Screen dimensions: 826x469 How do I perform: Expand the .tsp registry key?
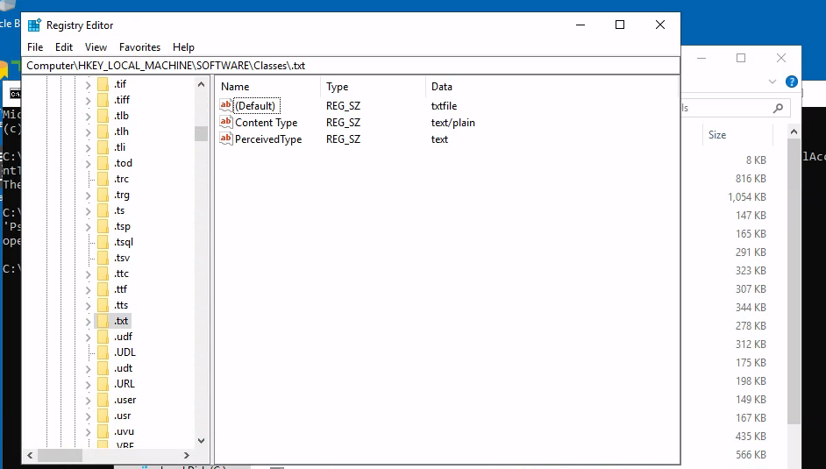click(88, 226)
